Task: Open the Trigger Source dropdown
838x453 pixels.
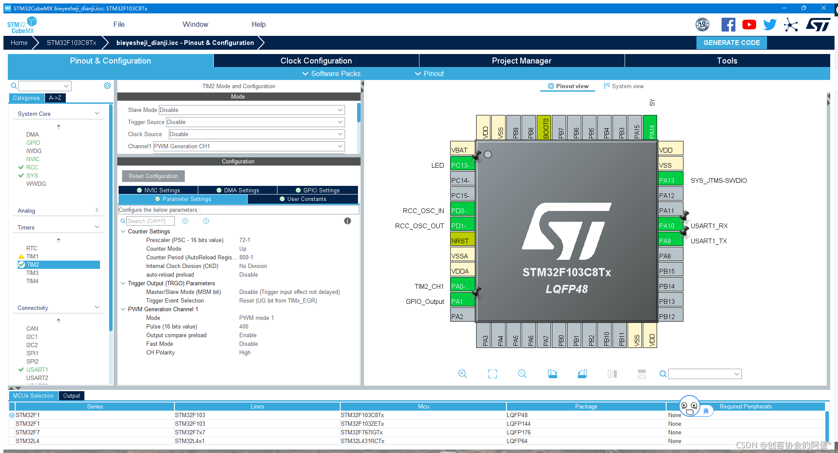Action: (255, 122)
